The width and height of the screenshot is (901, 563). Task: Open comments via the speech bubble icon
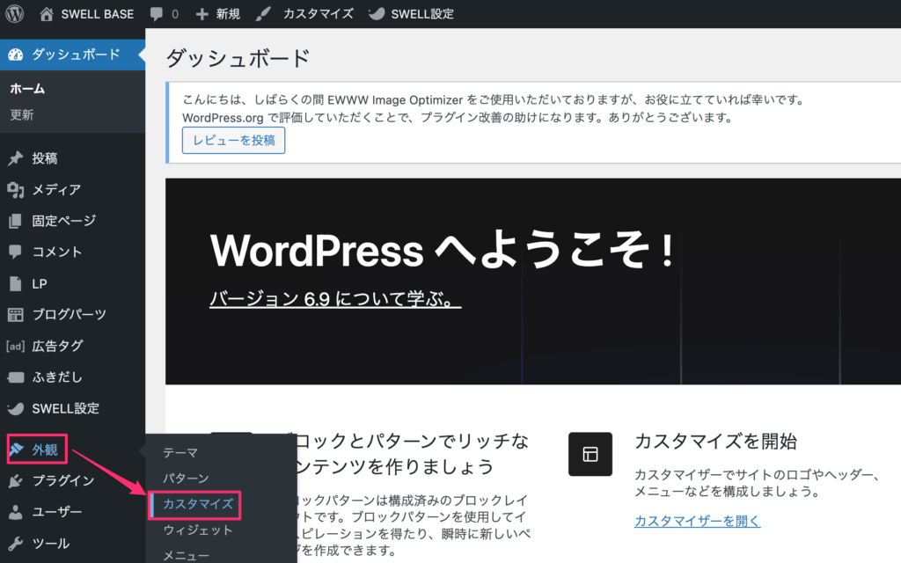tap(158, 13)
